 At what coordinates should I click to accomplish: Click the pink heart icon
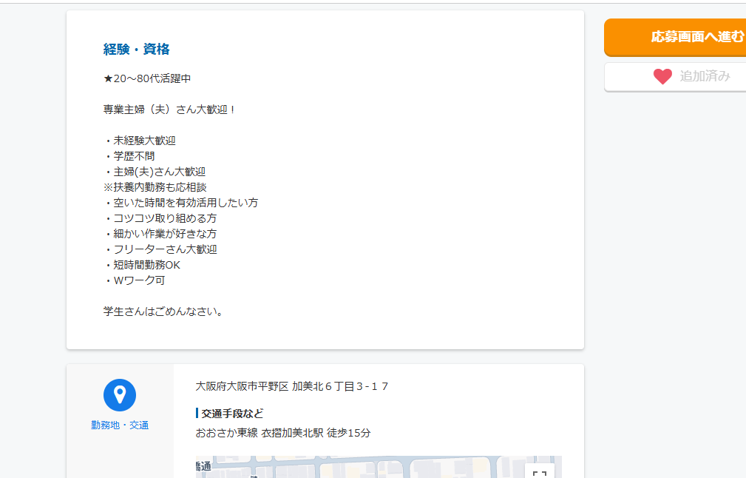662,76
